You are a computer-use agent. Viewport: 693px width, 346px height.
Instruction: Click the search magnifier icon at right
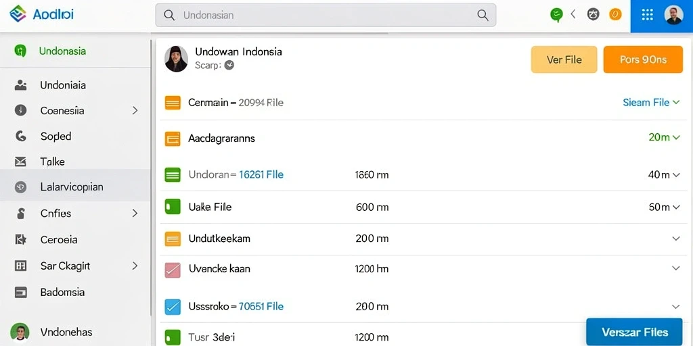click(483, 15)
